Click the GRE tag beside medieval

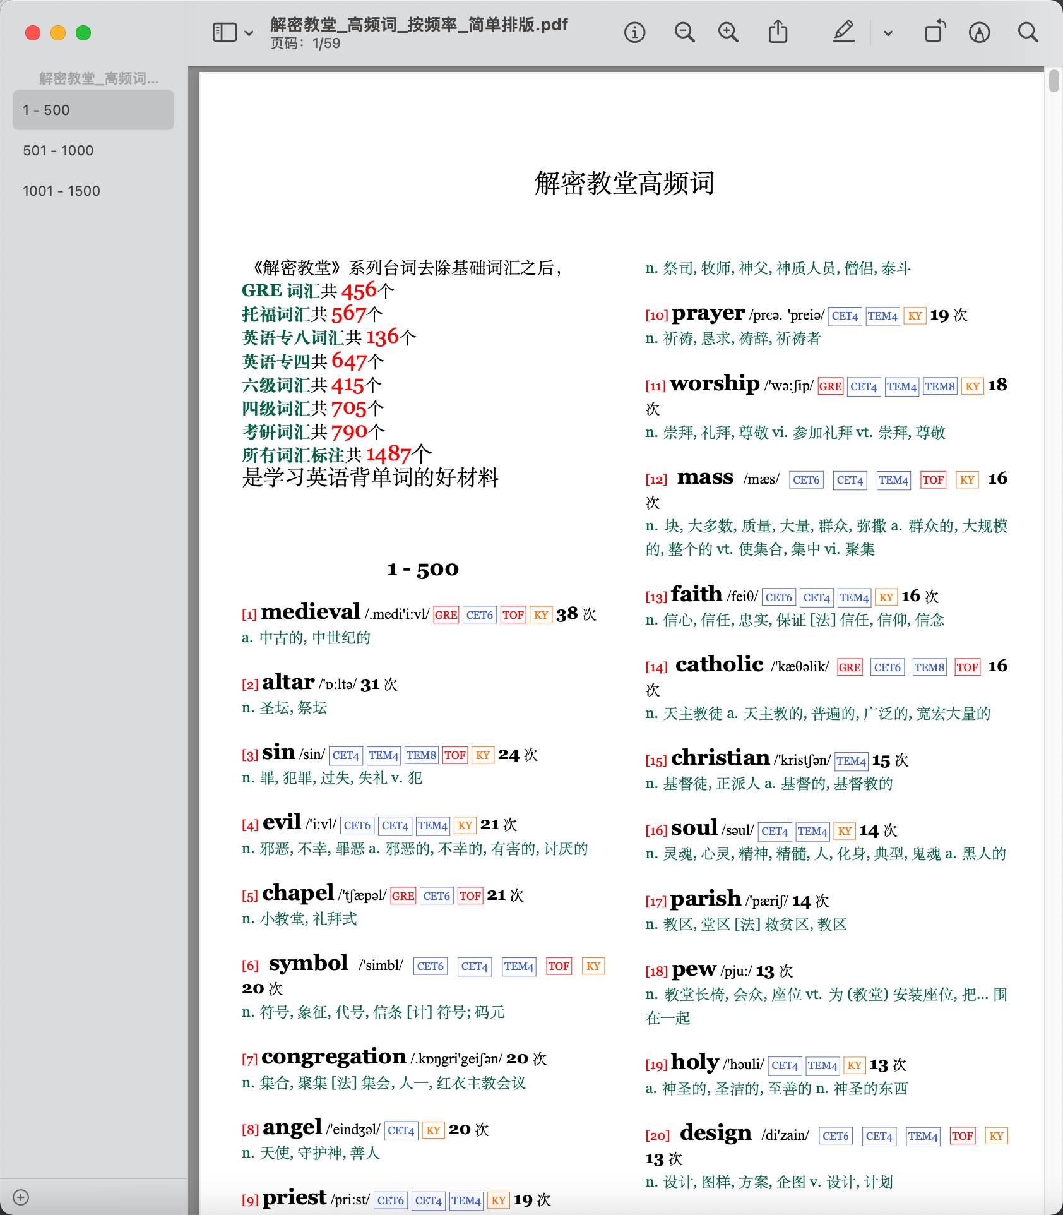446,615
